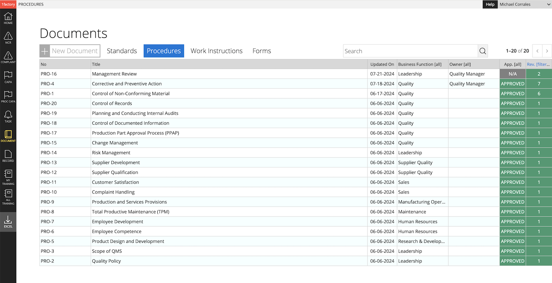Select Customer Satisfaction row title
Screen dimensions: 552x283
click(x=115, y=182)
